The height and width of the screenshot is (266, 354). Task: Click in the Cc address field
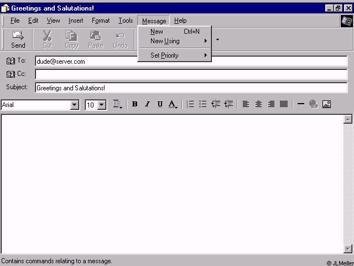[191, 74]
